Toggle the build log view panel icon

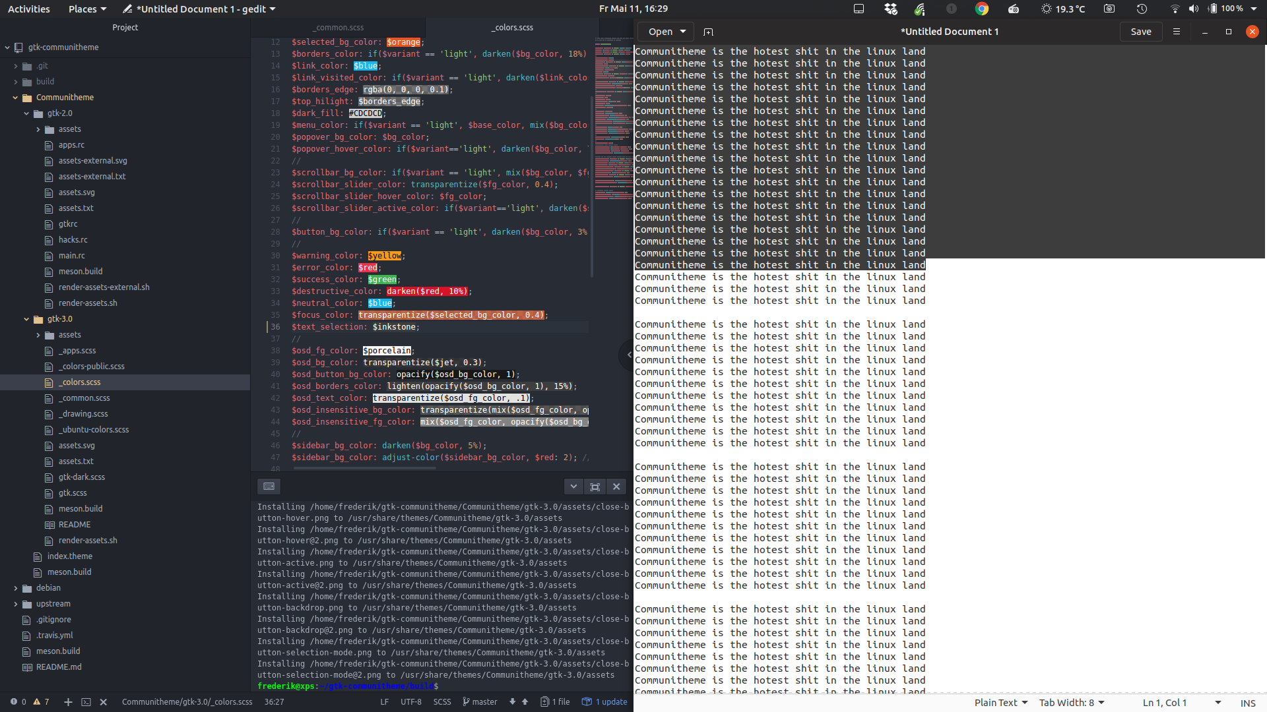269,486
